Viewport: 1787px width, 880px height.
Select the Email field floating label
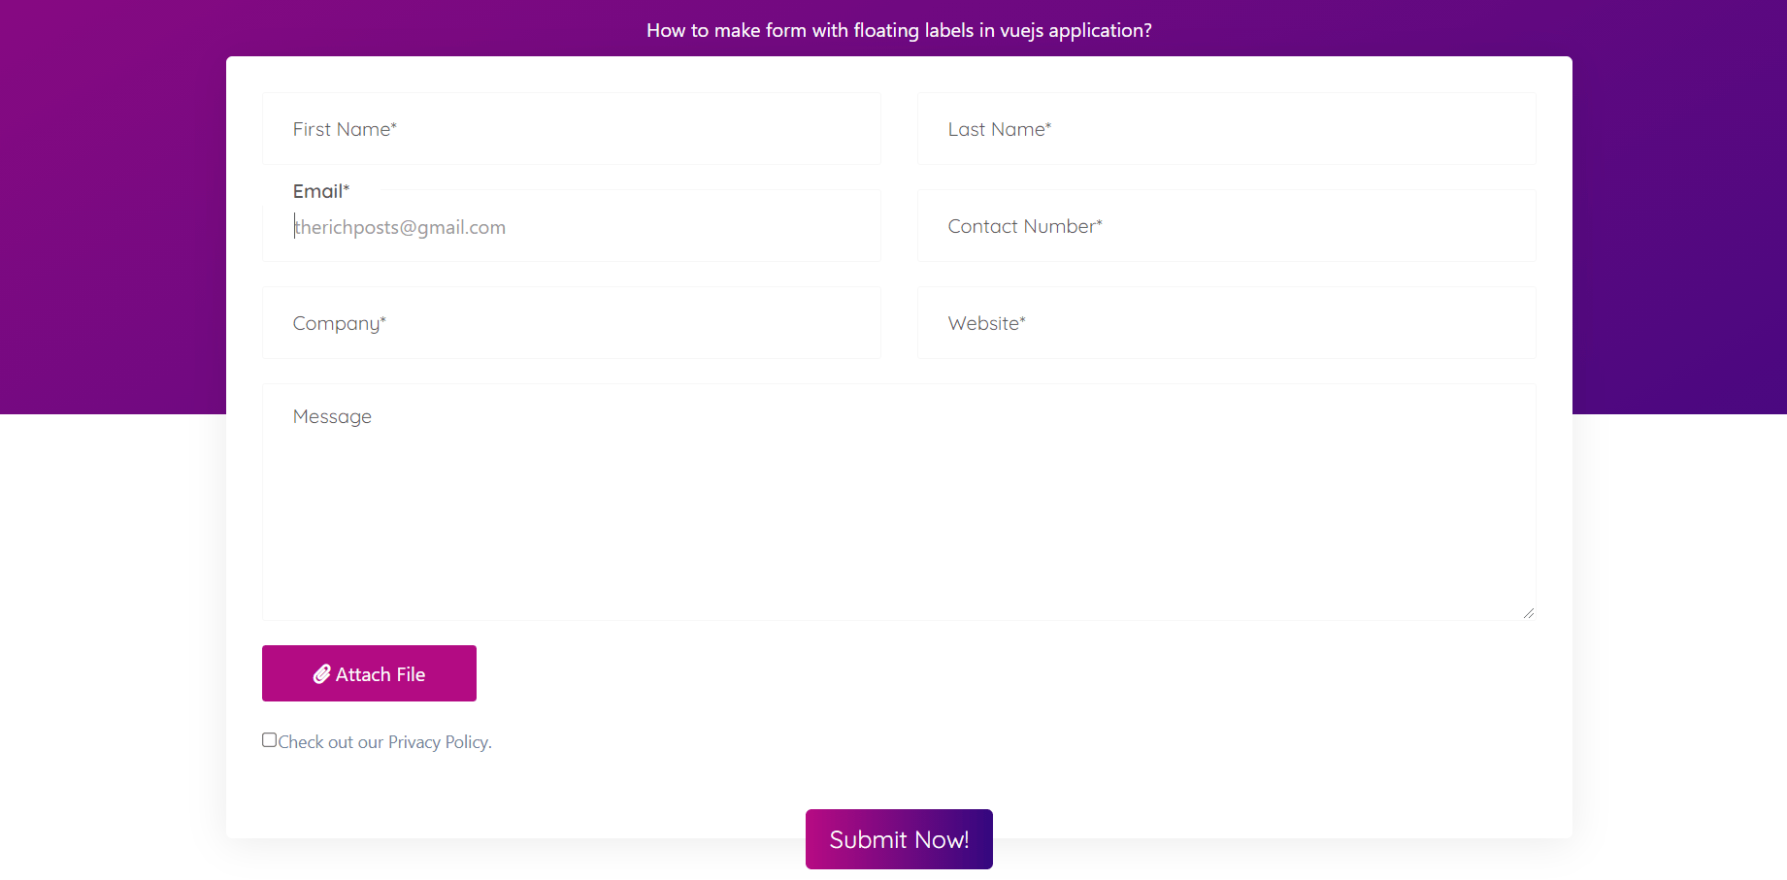[x=320, y=190]
